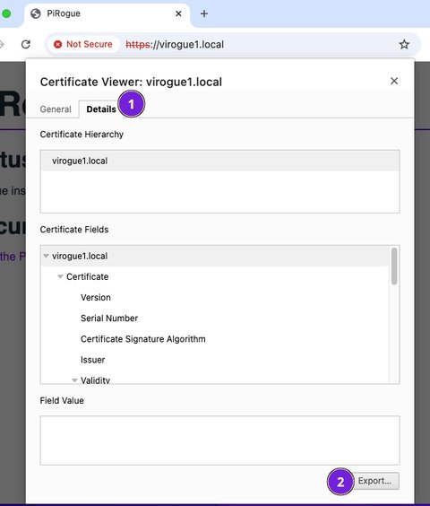Select the Serial Number field
This screenshot has height=506, width=430.
[x=109, y=318]
